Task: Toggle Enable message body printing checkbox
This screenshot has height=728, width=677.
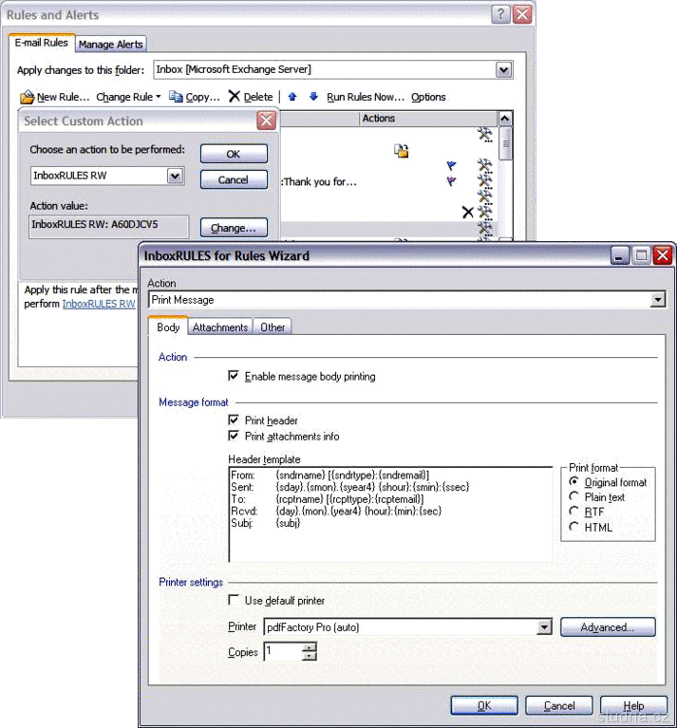Action: [234, 376]
